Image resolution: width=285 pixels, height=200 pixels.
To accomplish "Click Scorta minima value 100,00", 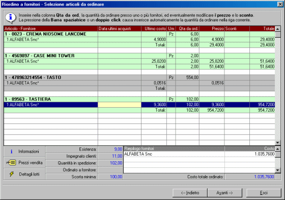I will click(111, 177).
